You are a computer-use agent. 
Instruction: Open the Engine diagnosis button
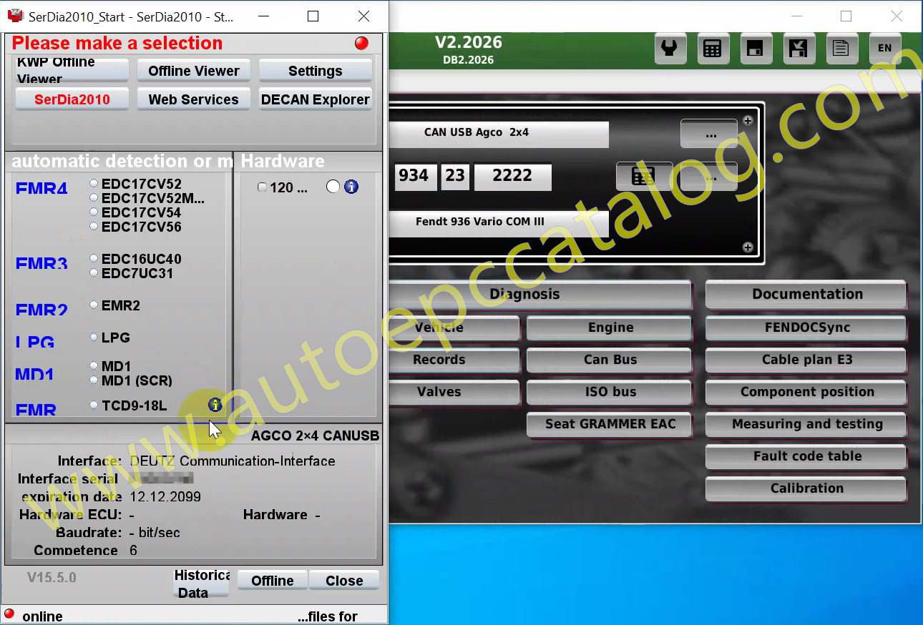point(610,328)
